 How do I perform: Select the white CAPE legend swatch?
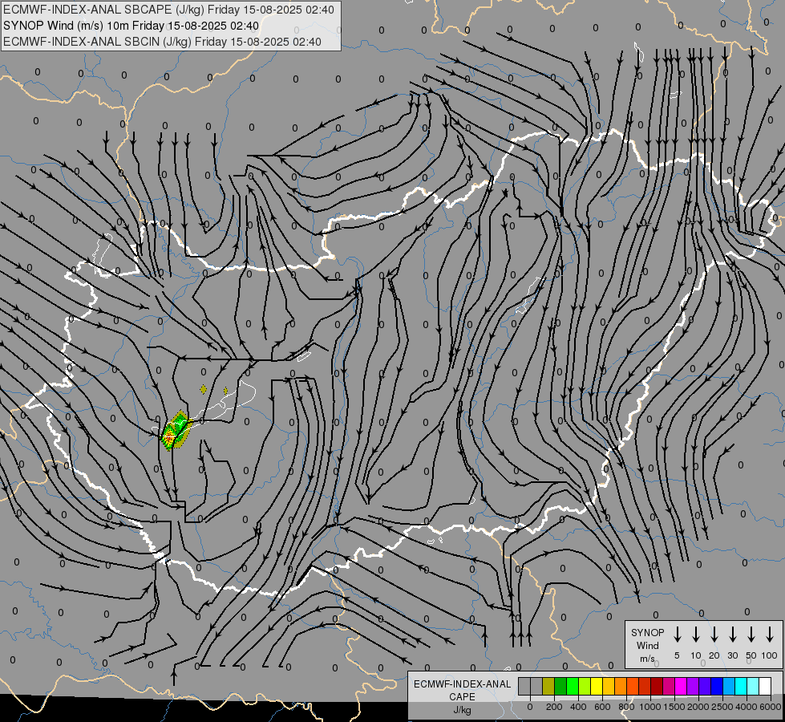(765, 686)
